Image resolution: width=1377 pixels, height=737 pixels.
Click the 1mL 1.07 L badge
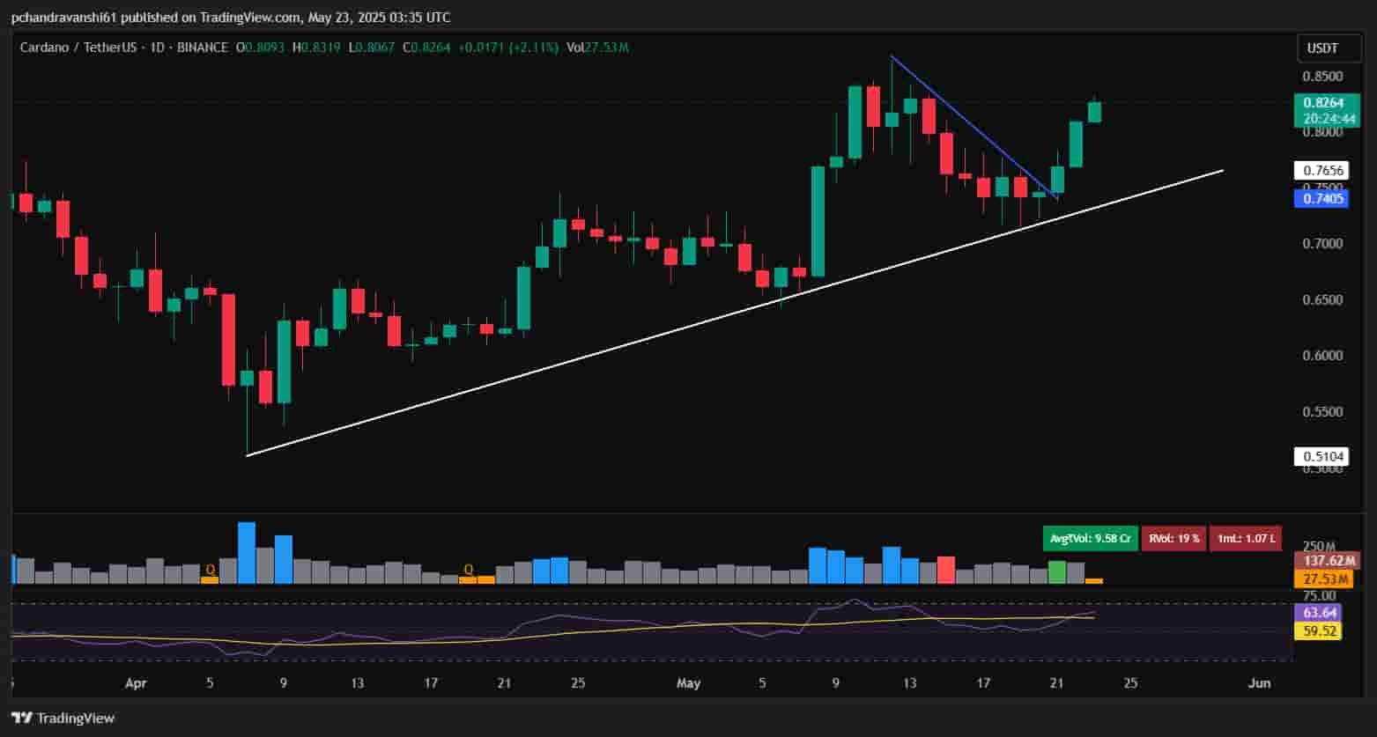(x=1244, y=538)
